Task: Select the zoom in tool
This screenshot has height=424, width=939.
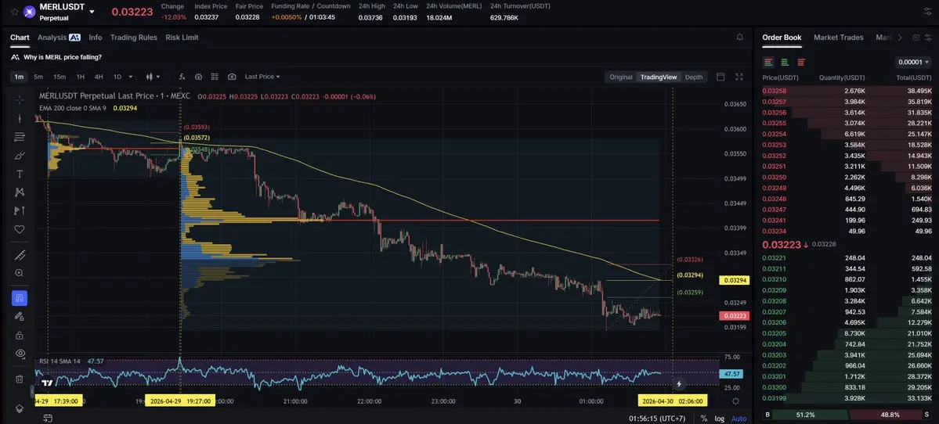Action: 19,273
